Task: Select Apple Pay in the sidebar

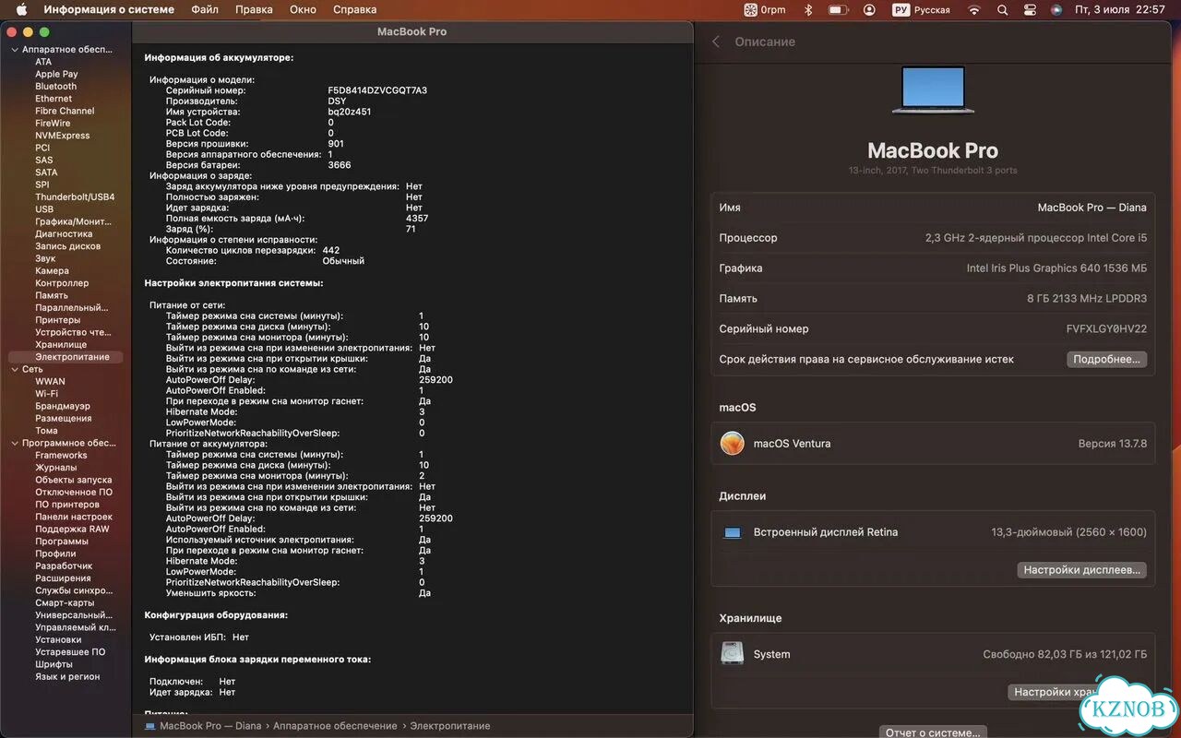Action: click(x=56, y=74)
